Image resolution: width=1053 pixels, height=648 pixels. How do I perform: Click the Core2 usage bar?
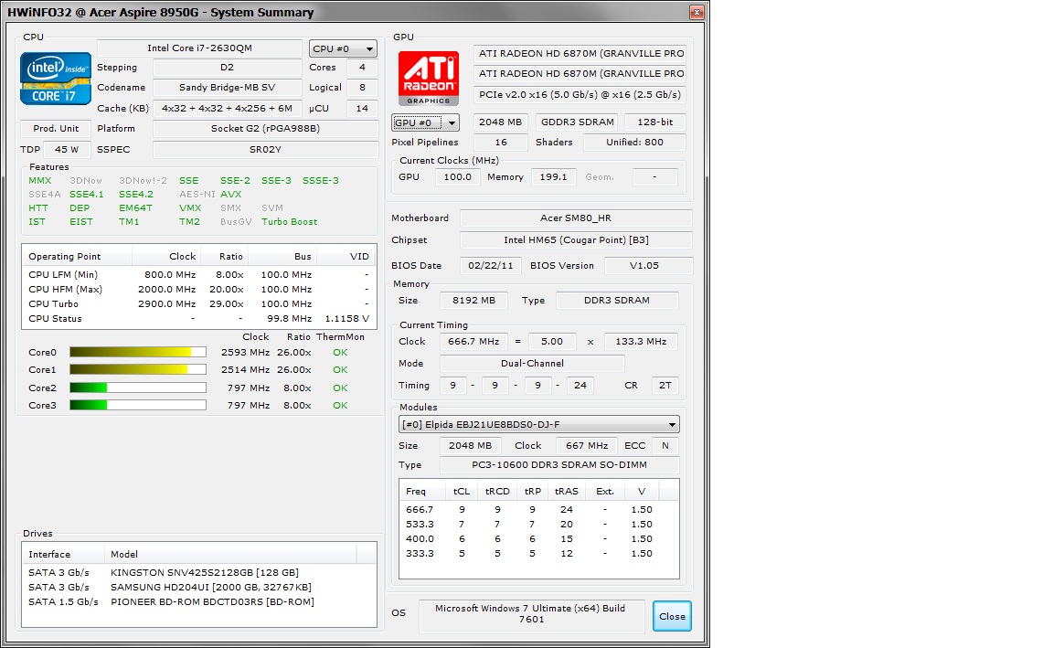138,388
